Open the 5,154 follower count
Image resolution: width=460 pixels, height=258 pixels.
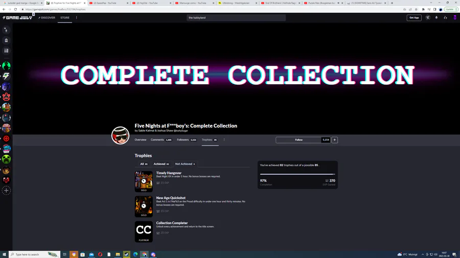click(326, 140)
